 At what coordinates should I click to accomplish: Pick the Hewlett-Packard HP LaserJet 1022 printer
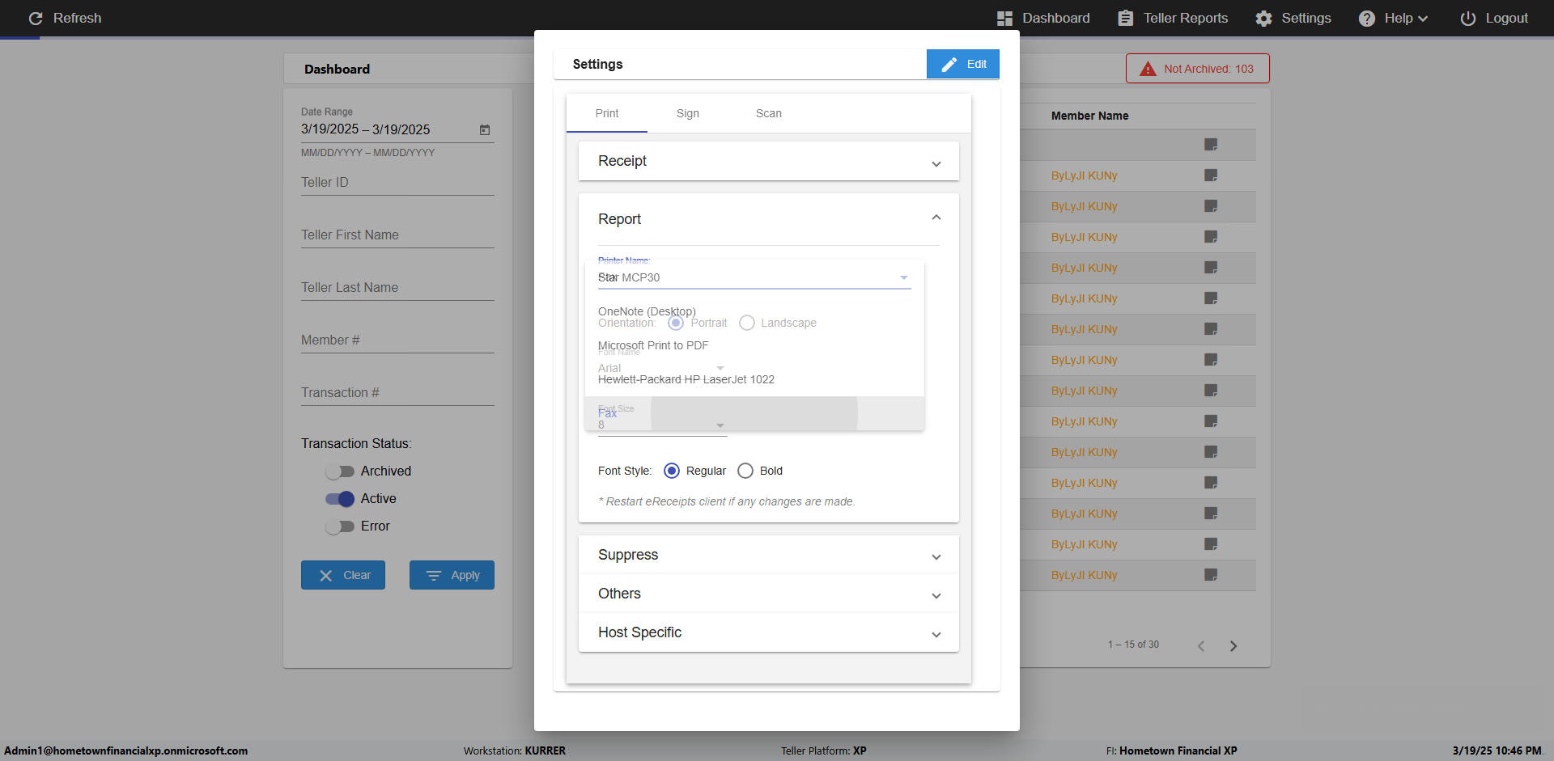[x=754, y=379]
